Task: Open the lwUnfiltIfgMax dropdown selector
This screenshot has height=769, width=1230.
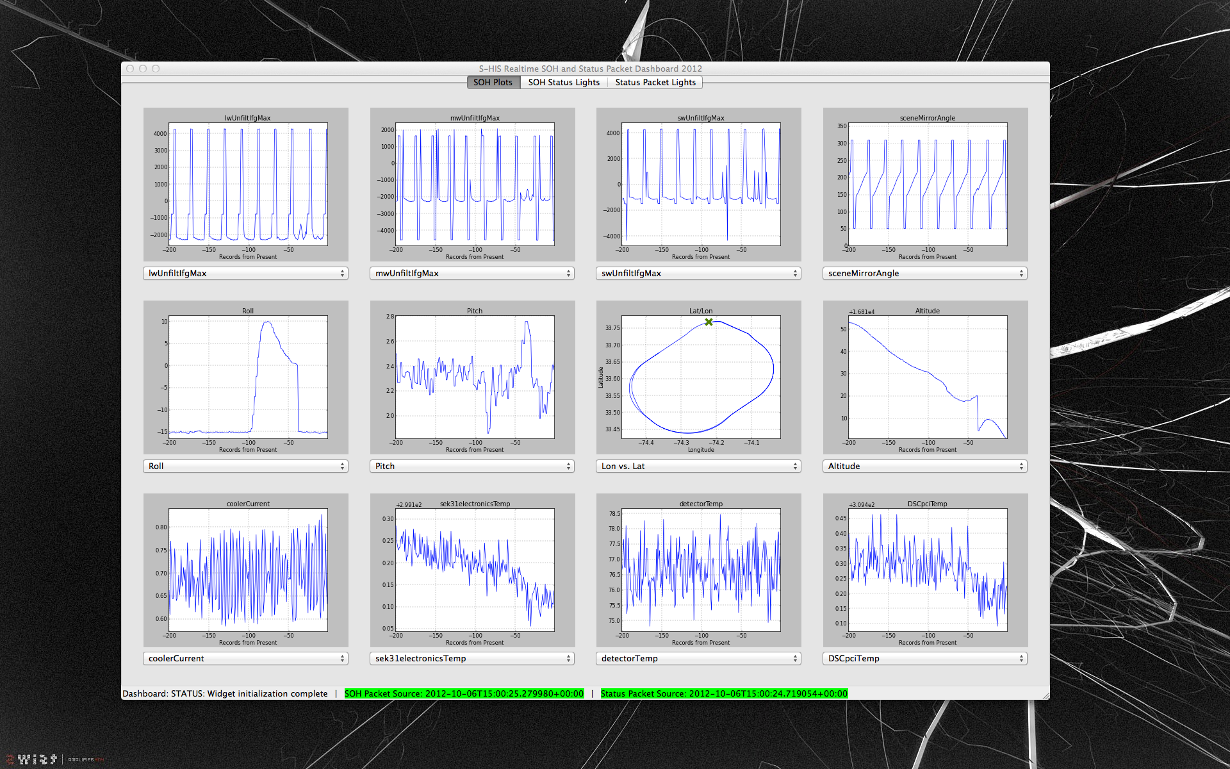Action: click(x=245, y=273)
